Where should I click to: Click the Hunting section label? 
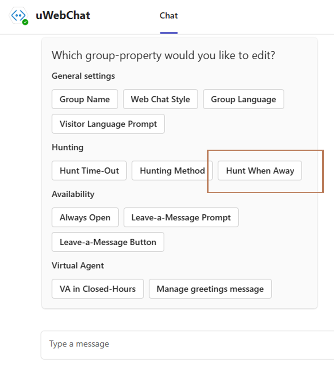pyautogui.click(x=68, y=147)
